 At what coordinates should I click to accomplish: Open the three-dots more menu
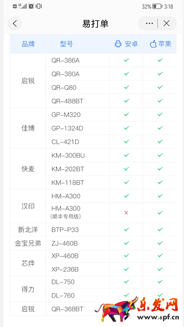149,24
